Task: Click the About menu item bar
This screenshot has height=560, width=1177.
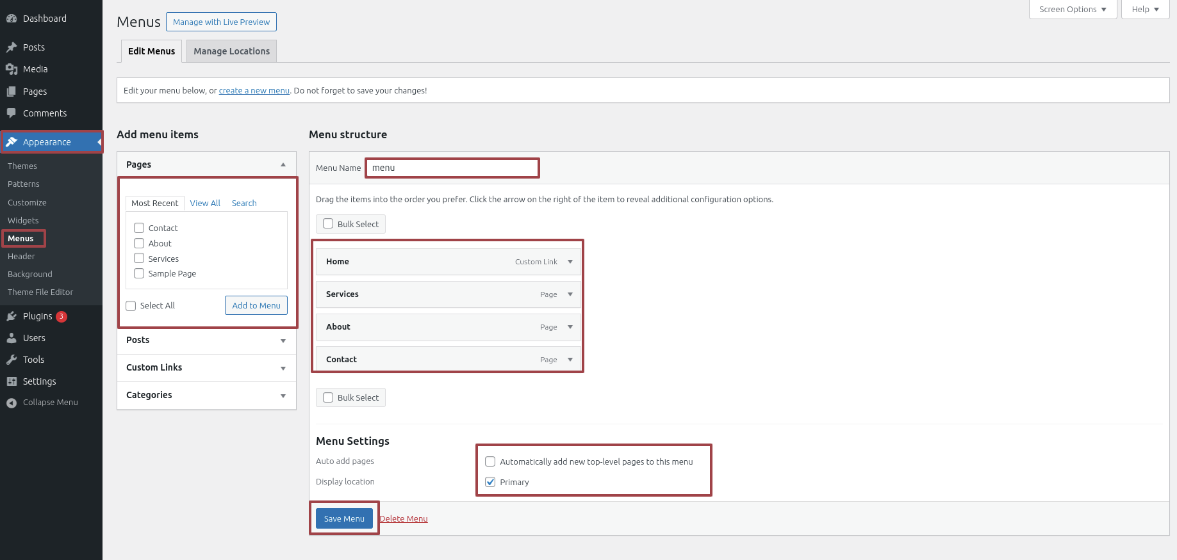Action: [449, 327]
